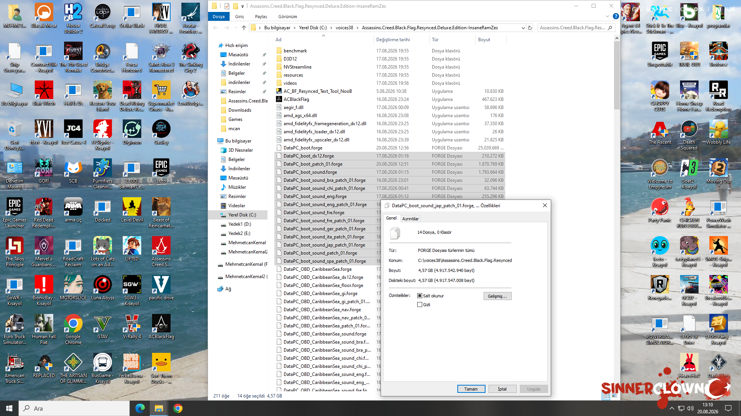The height and width of the screenshot is (416, 741).
Task: Open the Windows Start menu
Action: point(9,408)
